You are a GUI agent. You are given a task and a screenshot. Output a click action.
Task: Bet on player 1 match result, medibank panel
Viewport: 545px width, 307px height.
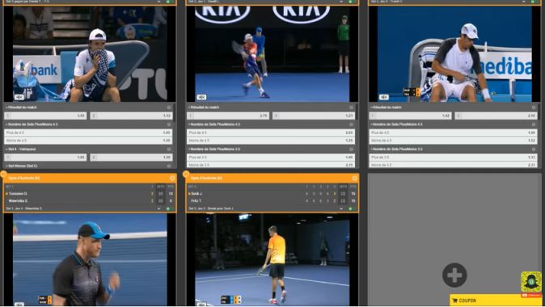410,116
